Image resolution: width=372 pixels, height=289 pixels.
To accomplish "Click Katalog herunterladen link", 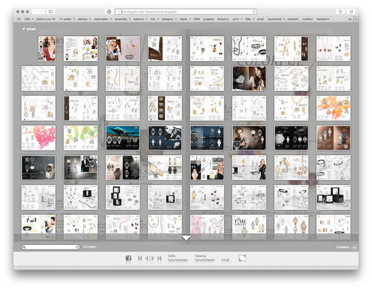I will [x=205, y=258].
